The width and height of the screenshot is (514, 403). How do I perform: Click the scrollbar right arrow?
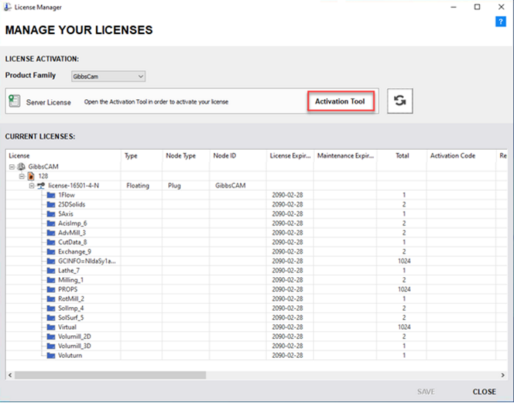point(502,375)
